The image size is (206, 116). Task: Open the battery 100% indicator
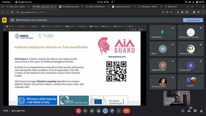tap(200, 2)
